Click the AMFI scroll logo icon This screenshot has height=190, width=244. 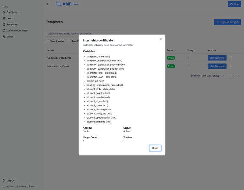point(58,4)
